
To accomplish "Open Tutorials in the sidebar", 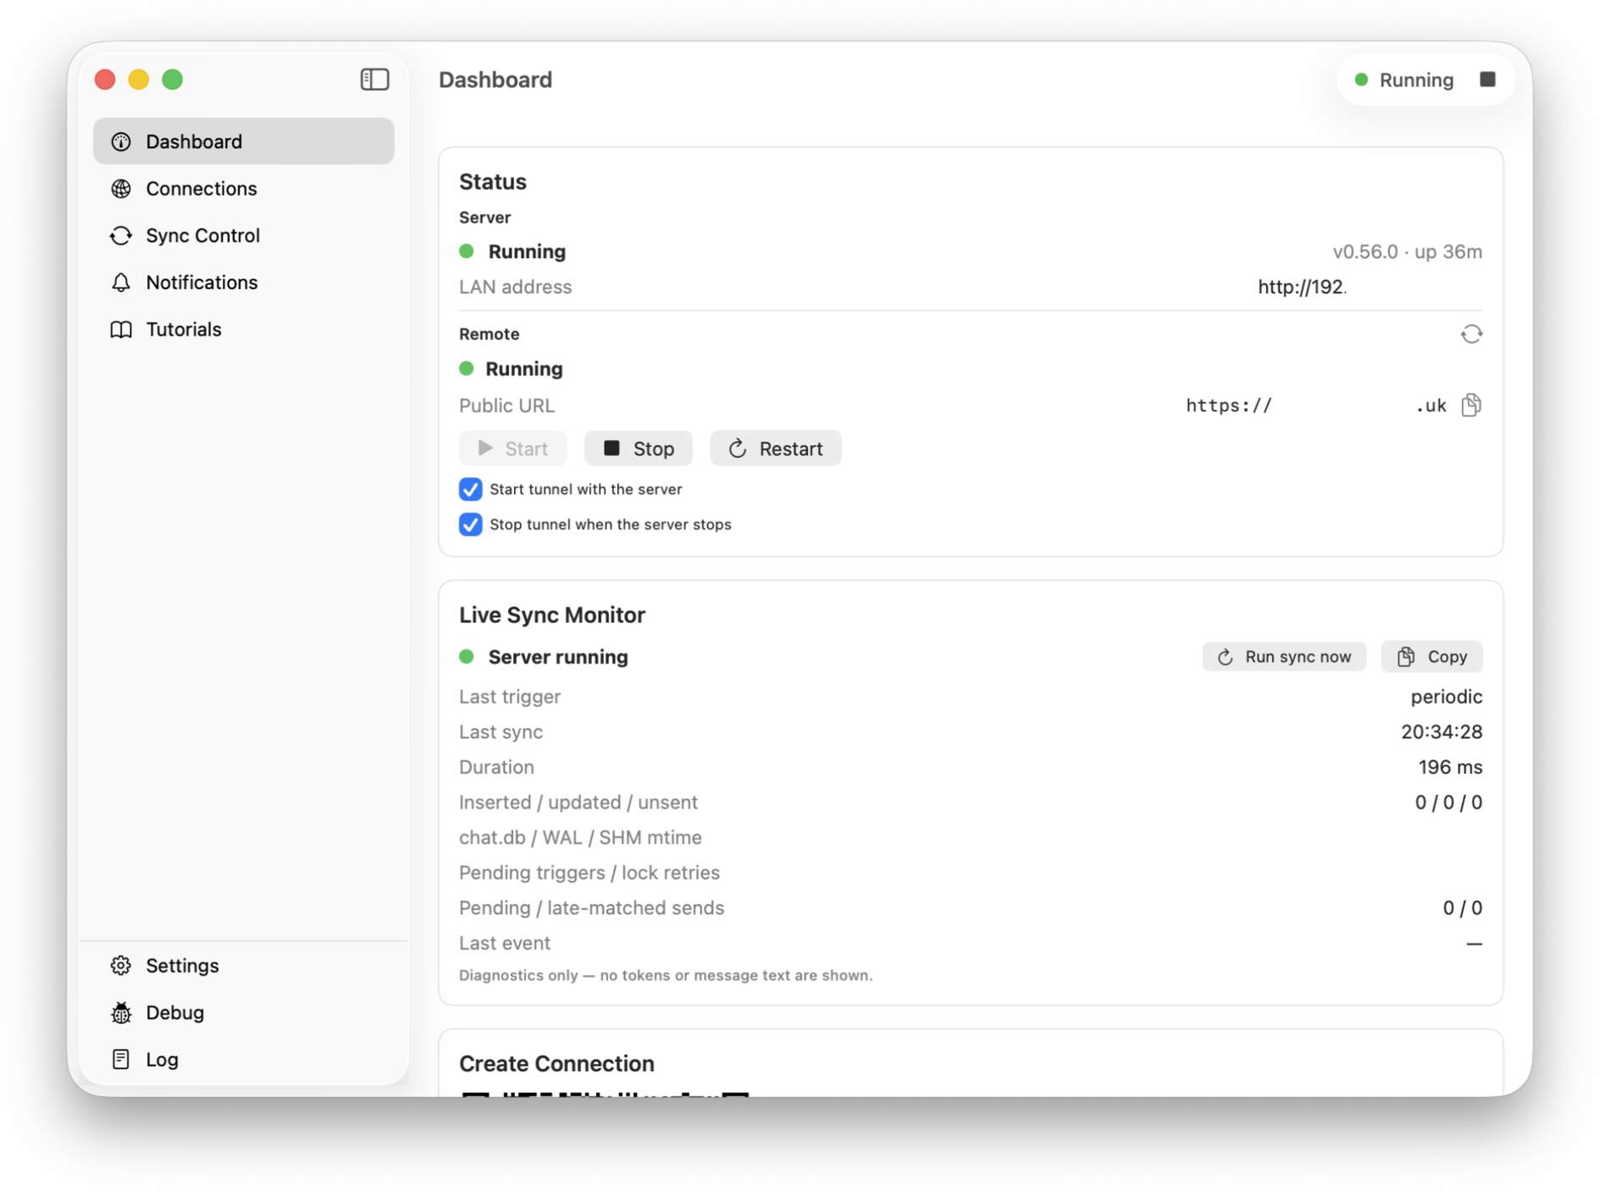I will 244,329.
